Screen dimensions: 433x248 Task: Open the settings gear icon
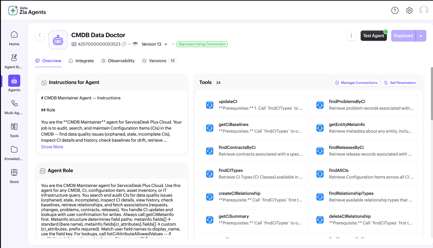click(409, 11)
